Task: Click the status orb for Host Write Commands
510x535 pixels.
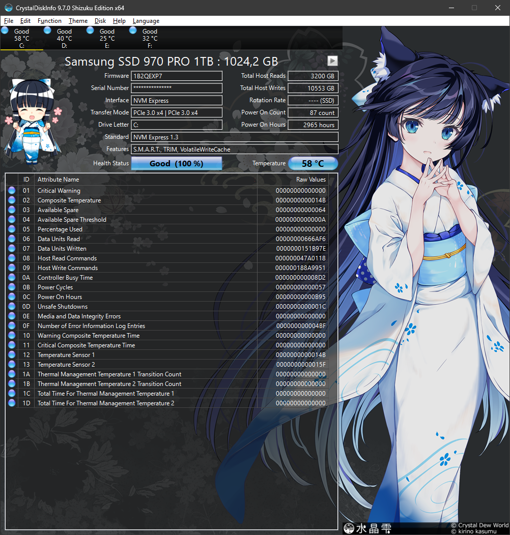Action: [12, 268]
